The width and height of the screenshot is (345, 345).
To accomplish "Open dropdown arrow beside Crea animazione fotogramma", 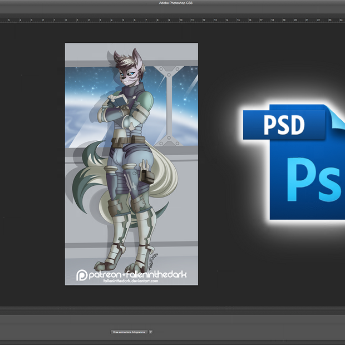I will click(151, 332).
